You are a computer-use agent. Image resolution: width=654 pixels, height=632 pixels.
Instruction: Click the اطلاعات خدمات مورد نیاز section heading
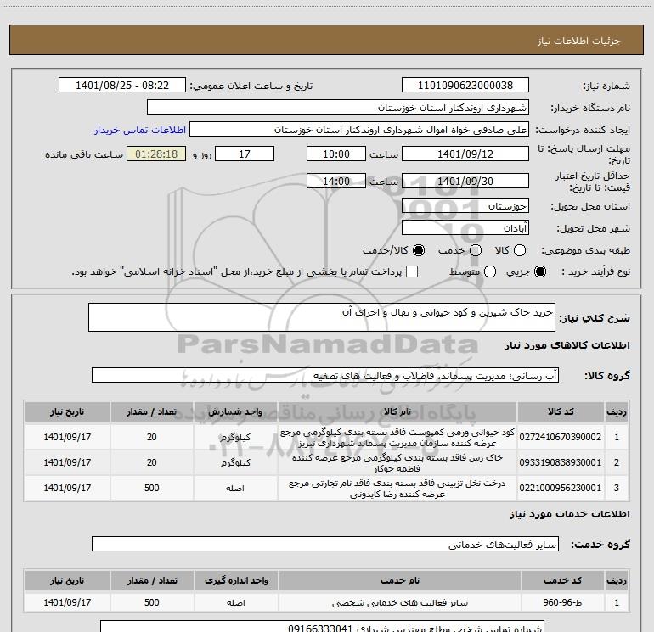[x=570, y=514]
